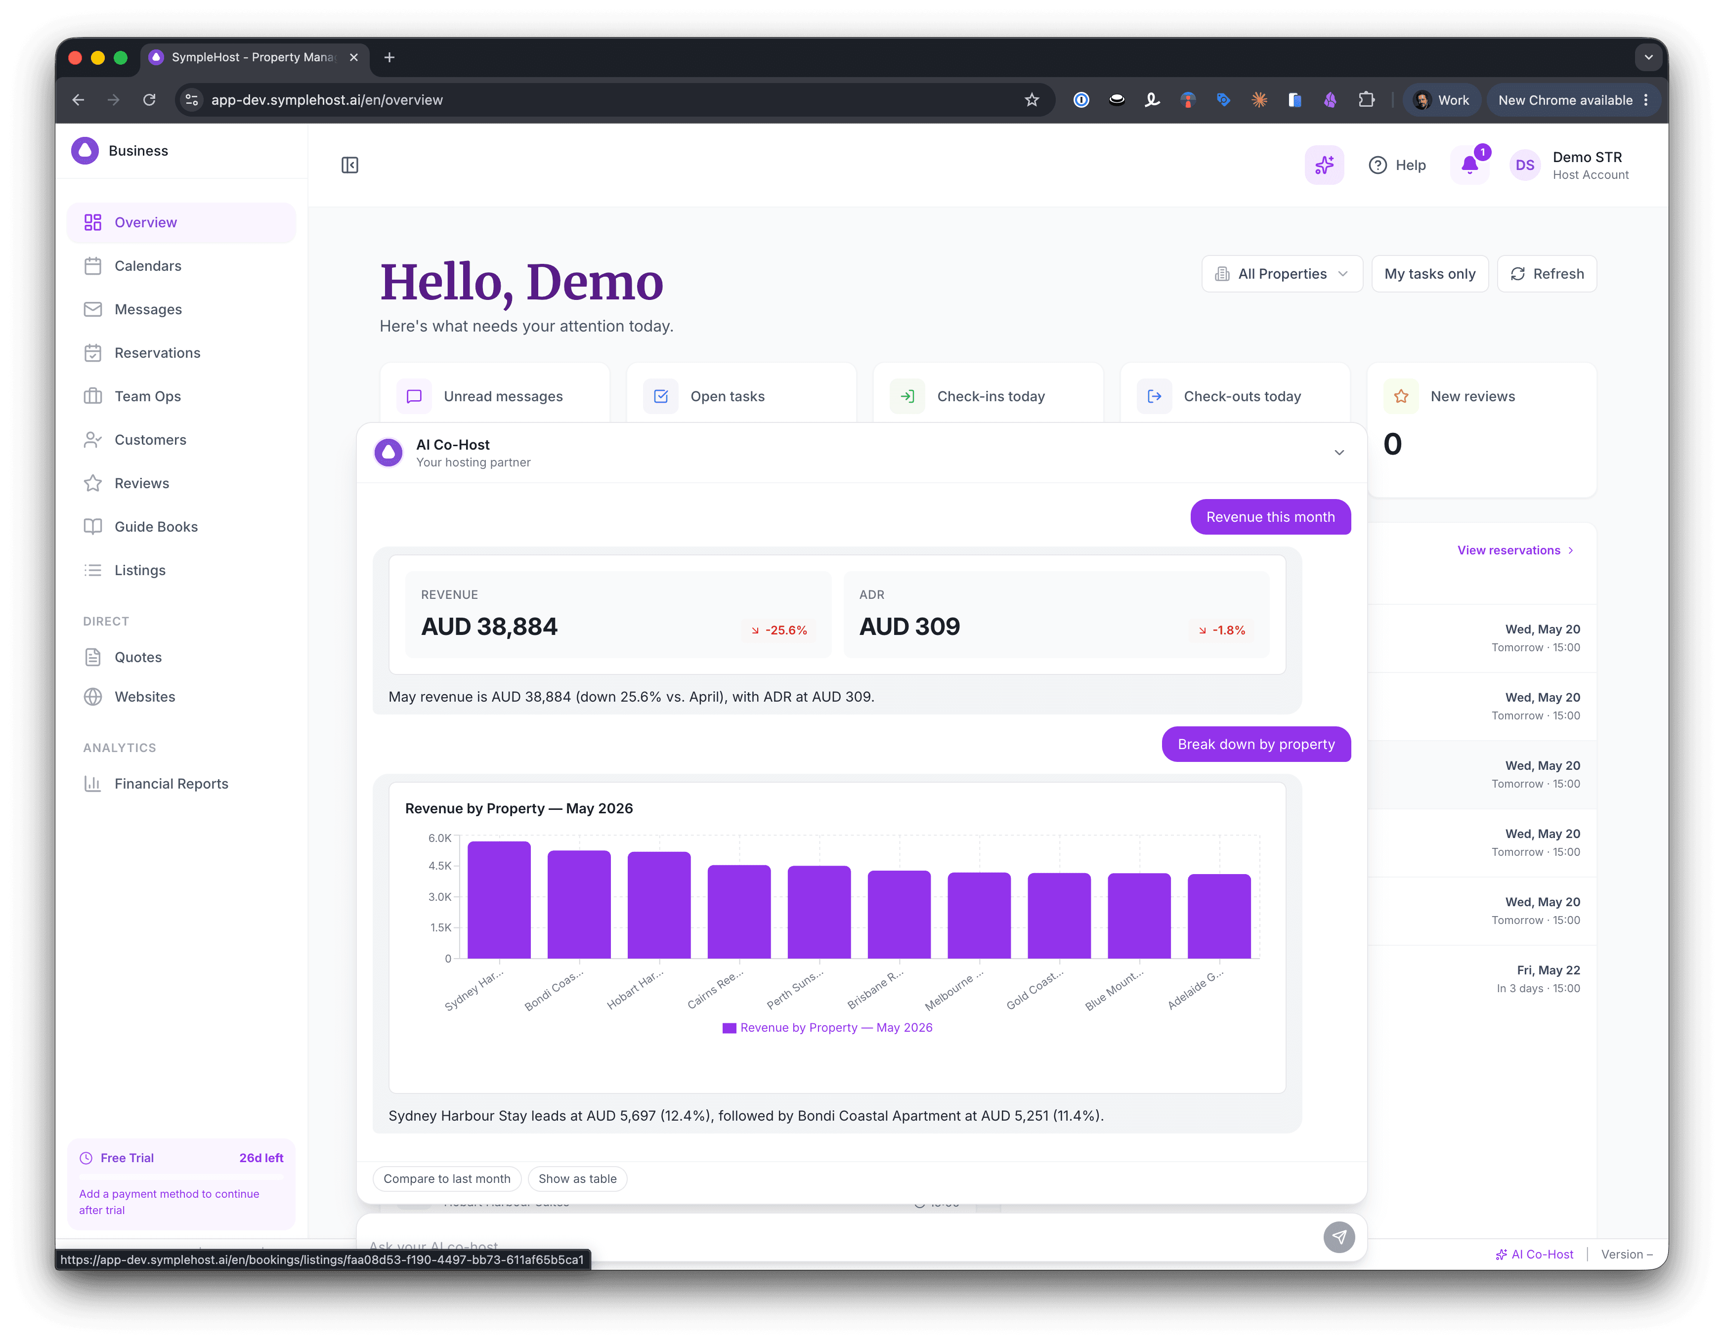Viewport: 1724px width, 1343px height.
Task: Click the Adelaide bar in chart
Action: coord(1219,916)
